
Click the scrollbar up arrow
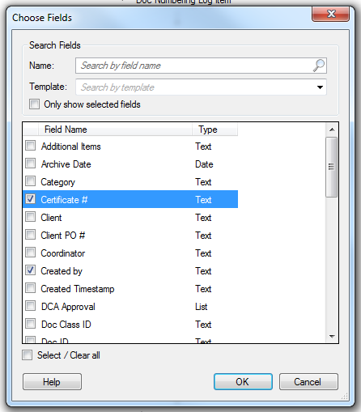click(x=332, y=130)
